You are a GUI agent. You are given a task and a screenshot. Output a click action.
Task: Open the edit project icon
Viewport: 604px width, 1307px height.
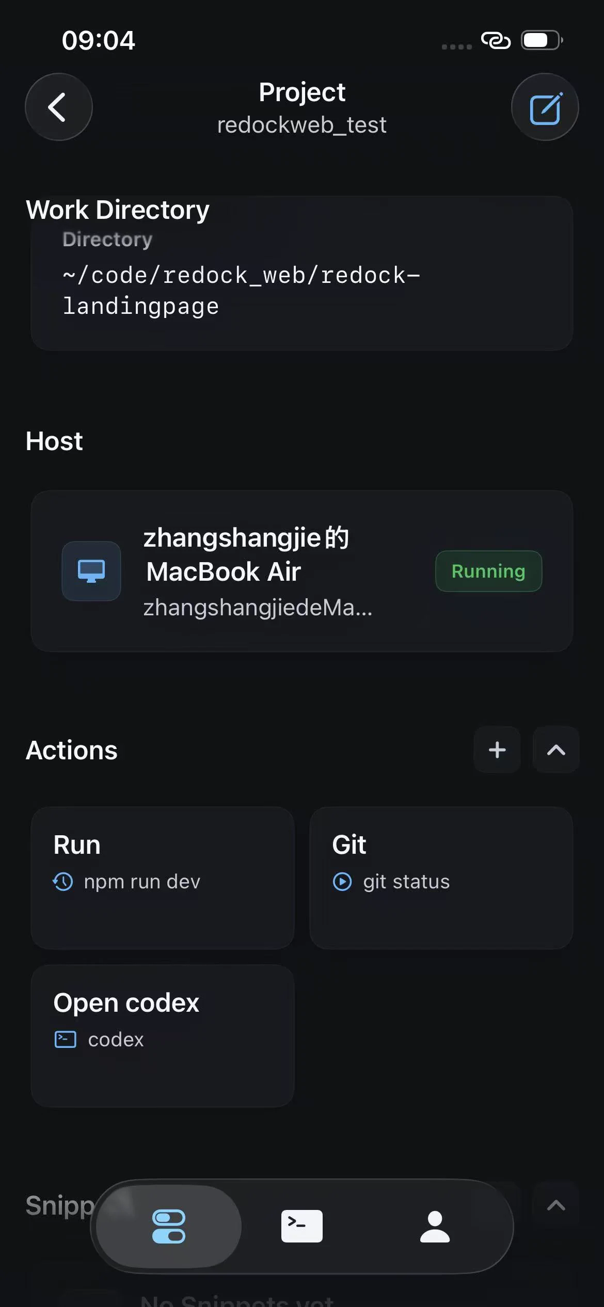point(545,107)
